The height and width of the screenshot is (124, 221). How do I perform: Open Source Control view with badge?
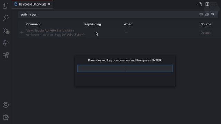click(x=6, y=31)
